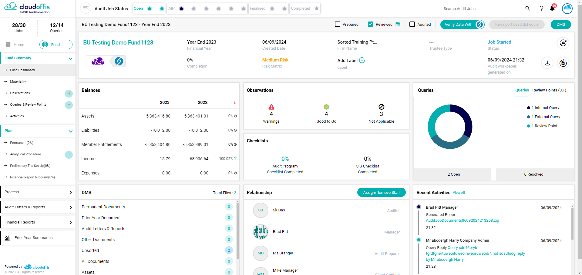Click Sk Das avatar
582x275 pixels.
(x=261, y=210)
